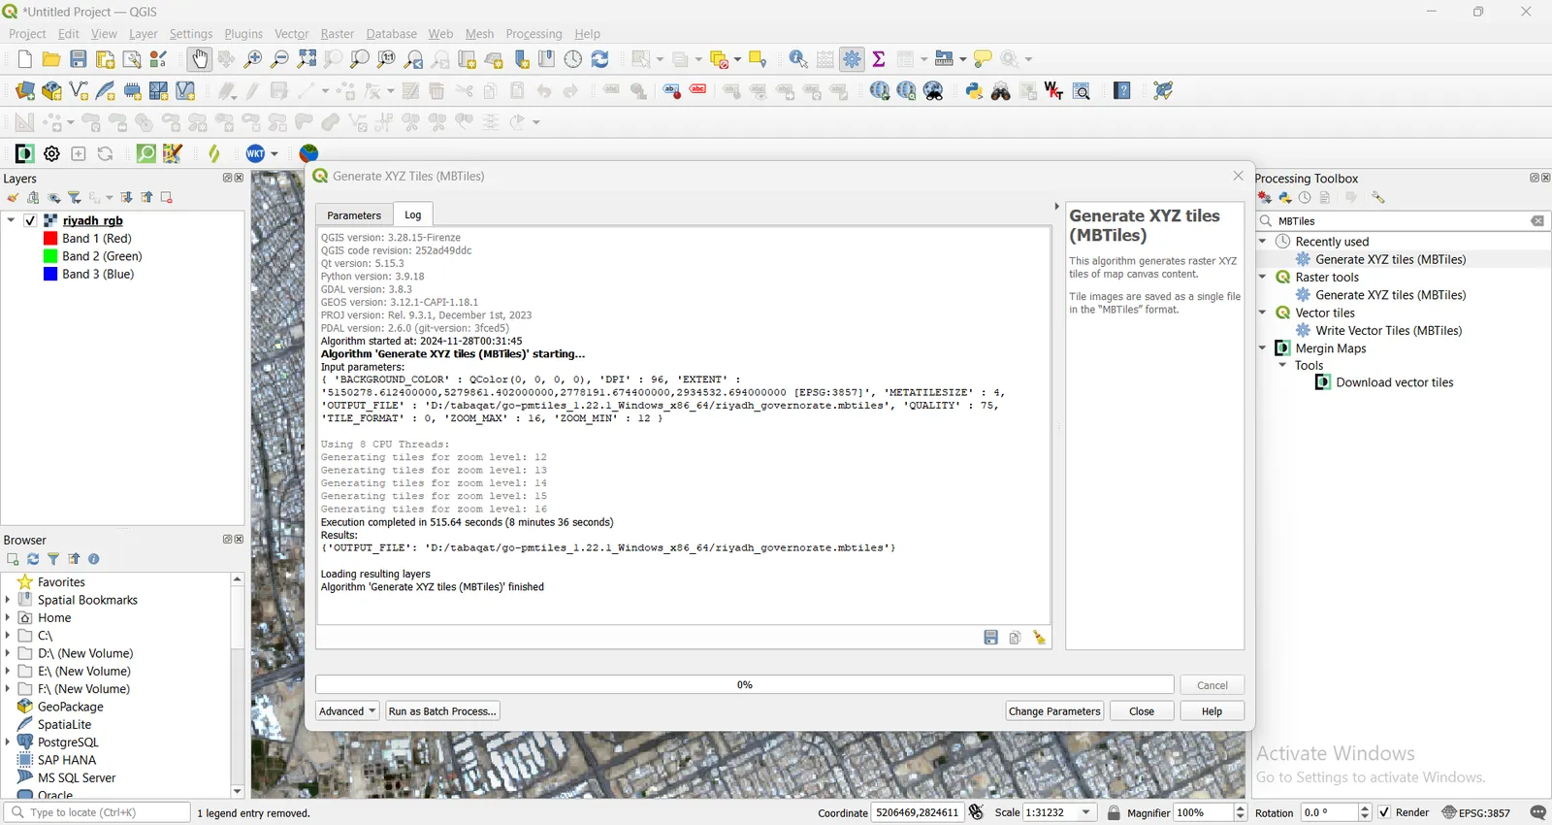
Task: Open the Vector menu
Action: click(292, 34)
